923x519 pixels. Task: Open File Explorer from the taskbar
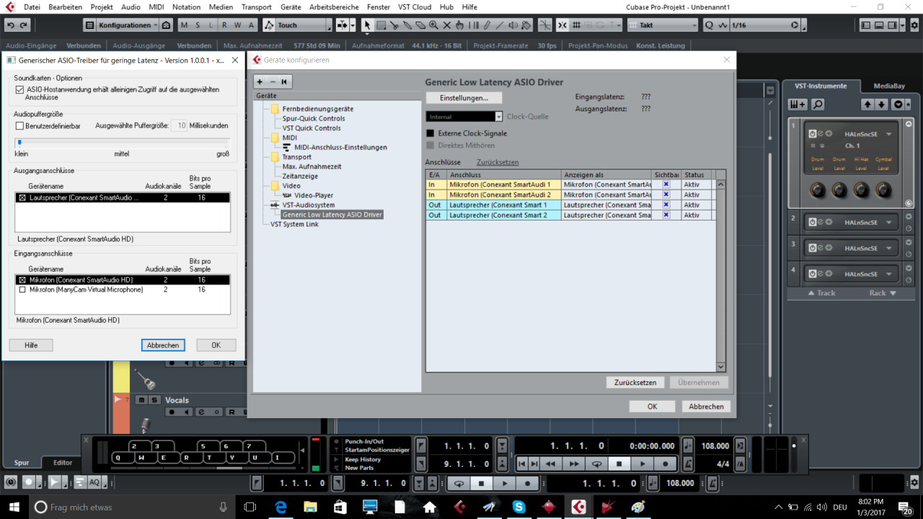(x=311, y=507)
